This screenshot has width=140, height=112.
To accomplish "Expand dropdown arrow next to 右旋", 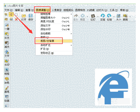I will [x=114, y=17].
